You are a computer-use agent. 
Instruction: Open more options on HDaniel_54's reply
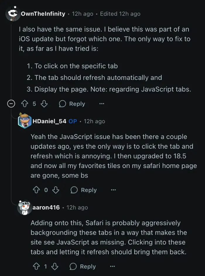(x=113, y=190)
